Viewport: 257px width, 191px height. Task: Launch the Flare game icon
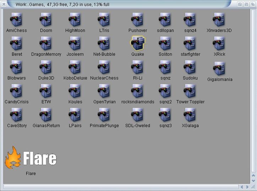(31, 158)
